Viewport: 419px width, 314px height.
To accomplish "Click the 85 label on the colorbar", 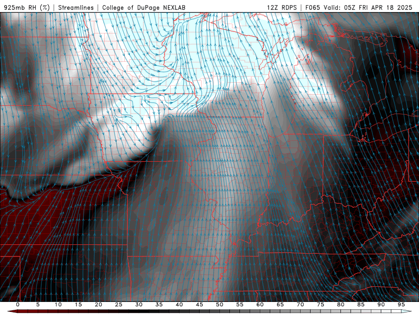I will 361,305.
